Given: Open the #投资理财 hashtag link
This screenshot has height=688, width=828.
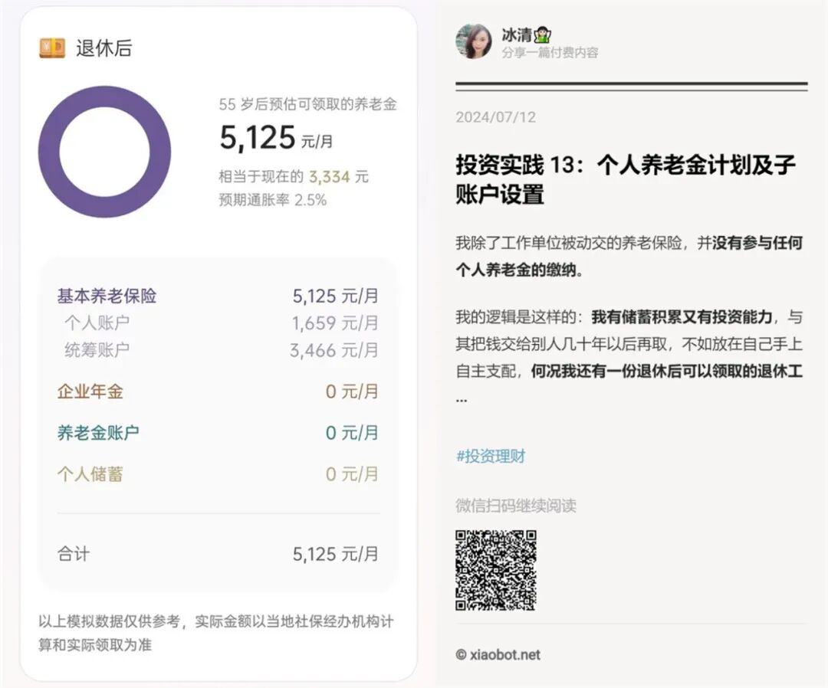Looking at the screenshot, I should pos(491,456).
